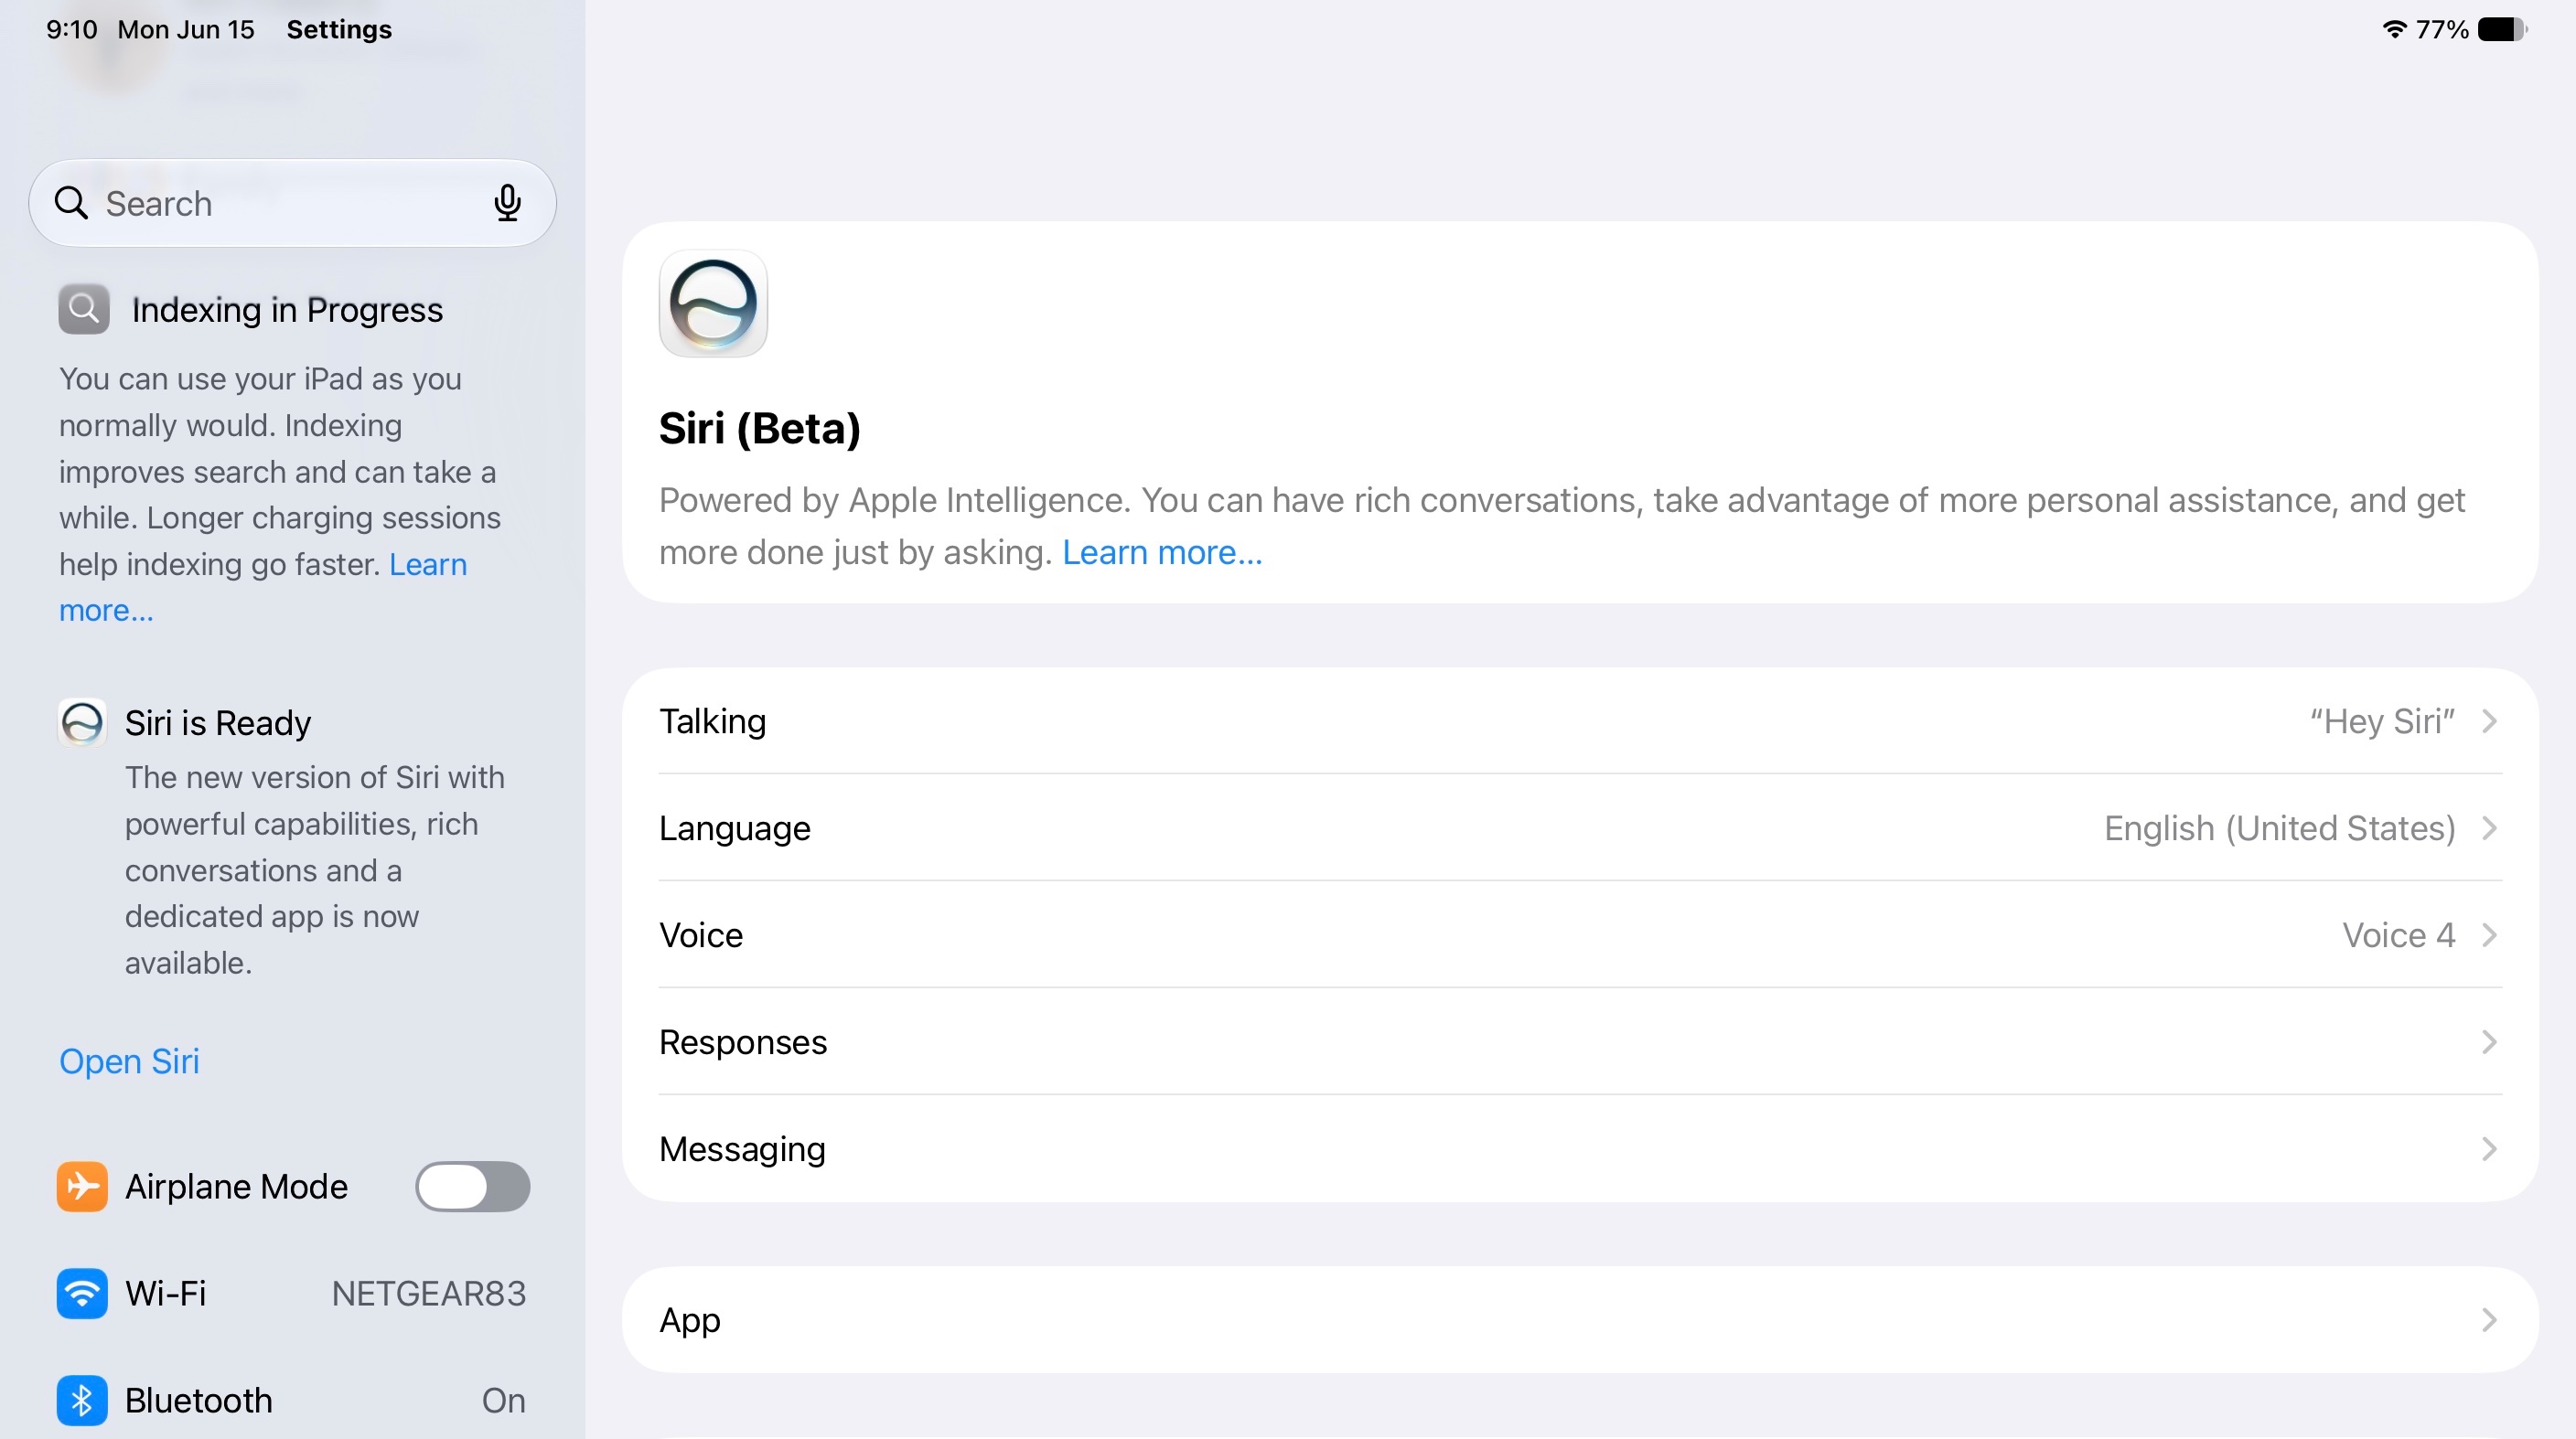The width and height of the screenshot is (2576, 1439).
Task: Open the Messaging settings row
Action: (x=1580, y=1149)
